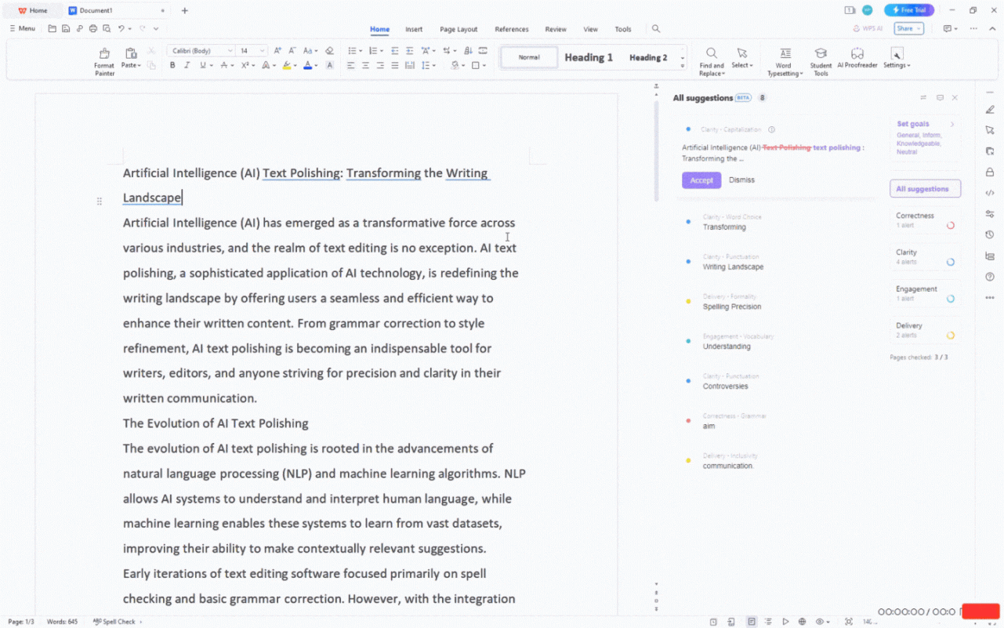Click the All suggestions button

[x=925, y=189]
